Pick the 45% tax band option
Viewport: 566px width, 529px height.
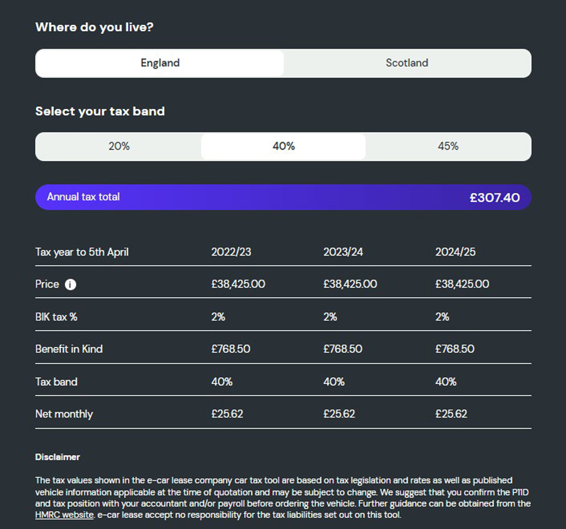coord(448,146)
